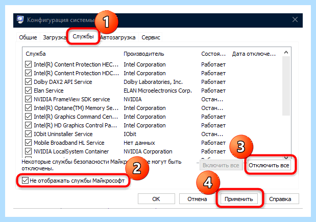The height and width of the screenshot is (222, 316).
Task: Click the Отмена button
Action: 197,199
